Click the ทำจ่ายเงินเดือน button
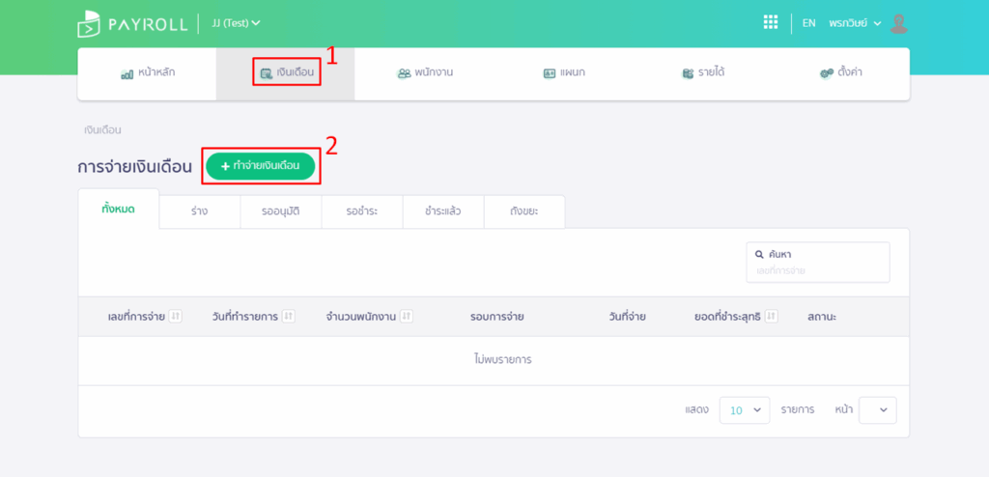The width and height of the screenshot is (989, 477). pos(260,166)
